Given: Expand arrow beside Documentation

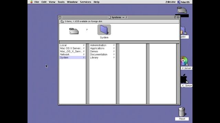Looking at the screenshot, I should point(114,54).
